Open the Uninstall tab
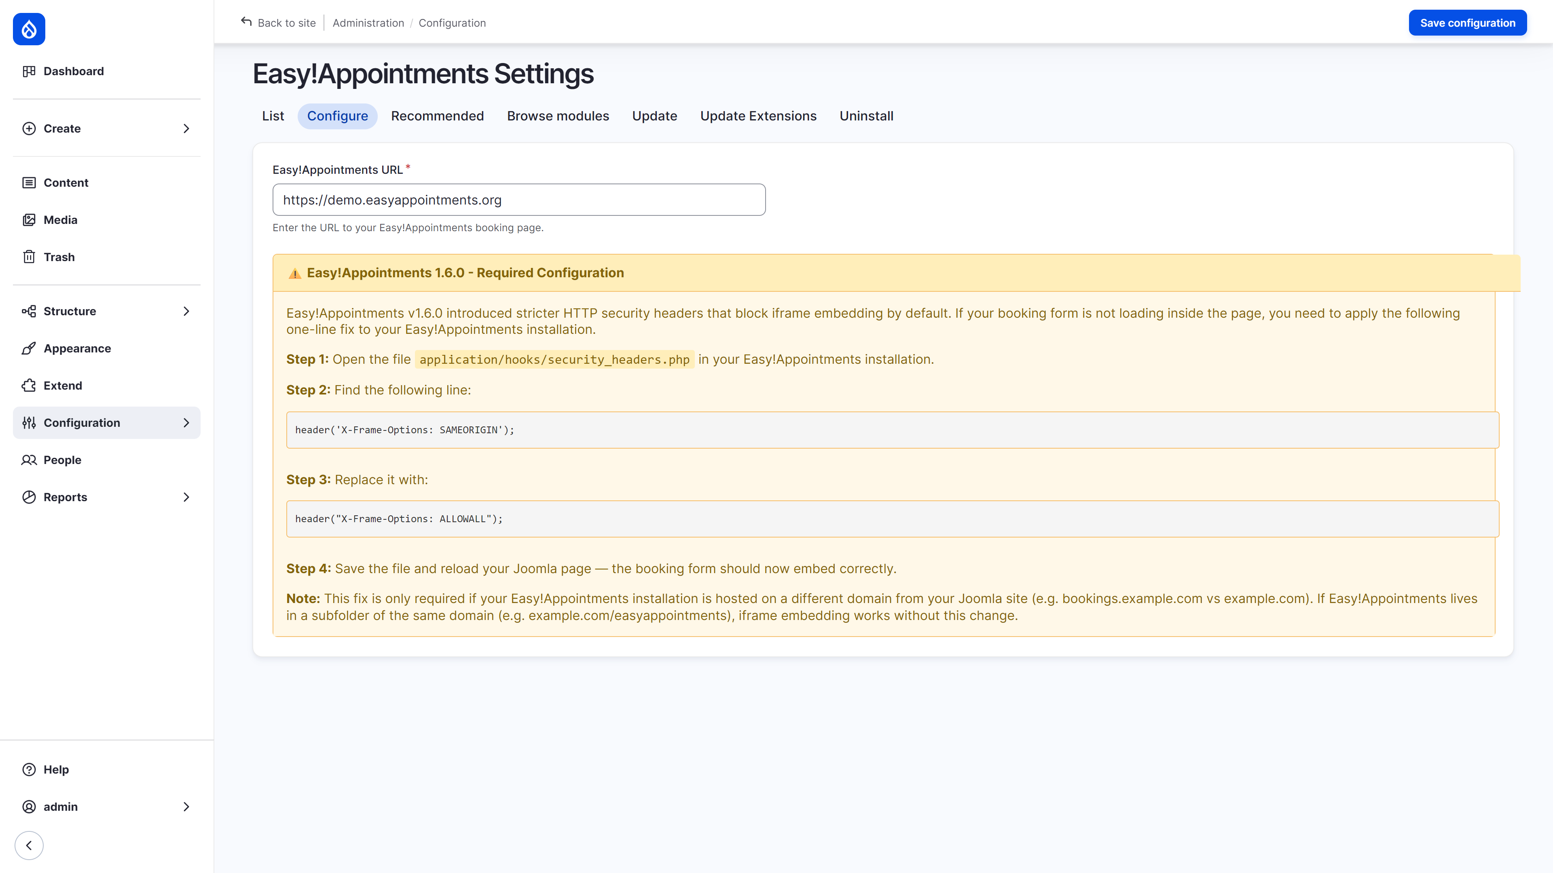This screenshot has height=873, width=1553. (x=866, y=116)
